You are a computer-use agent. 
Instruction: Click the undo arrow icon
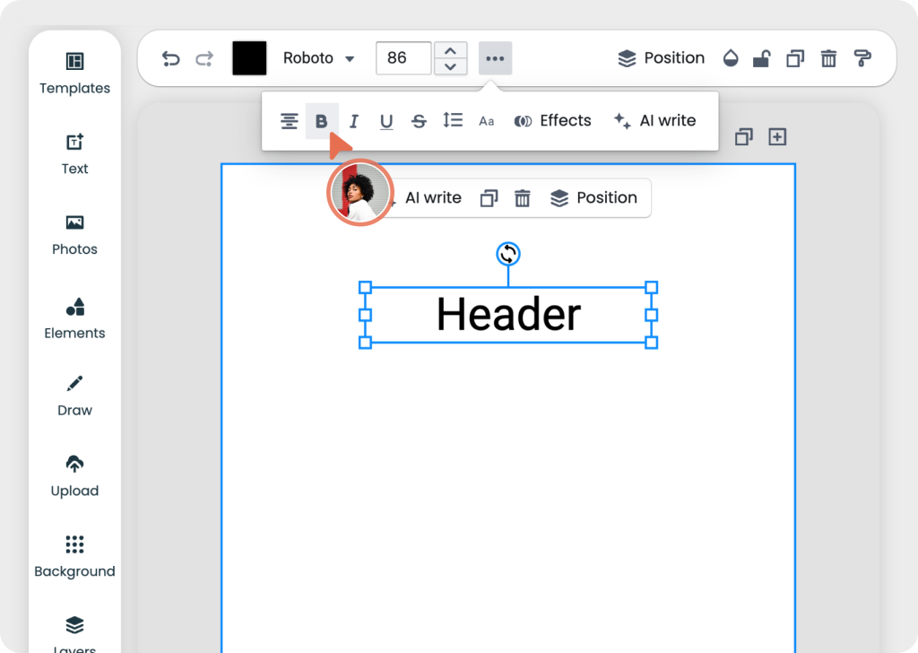pyautogui.click(x=170, y=58)
